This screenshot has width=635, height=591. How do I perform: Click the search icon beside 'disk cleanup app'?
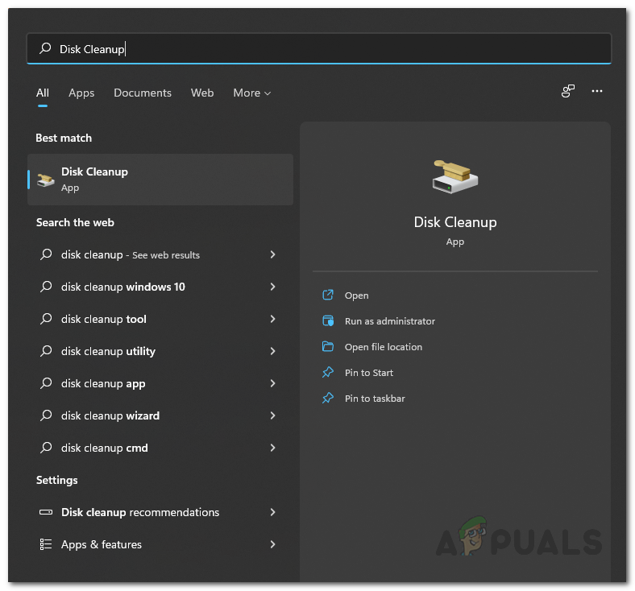[x=46, y=382]
